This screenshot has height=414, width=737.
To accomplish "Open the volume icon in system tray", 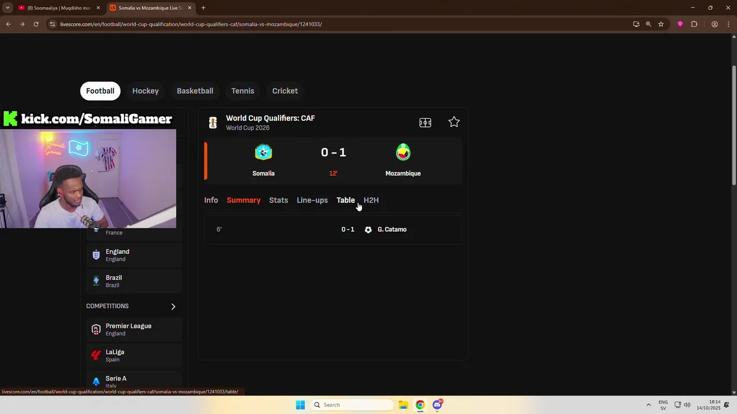I will pos(687,405).
